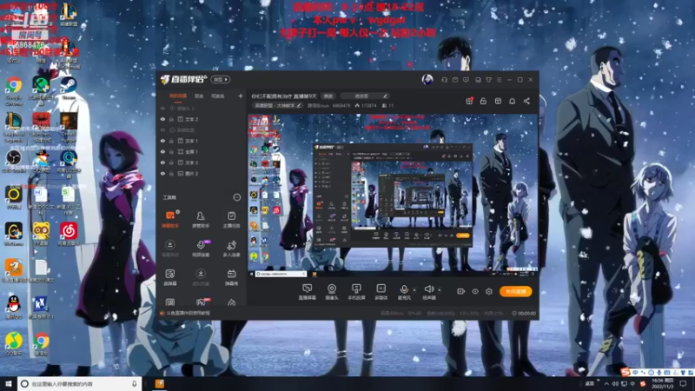Toggle preview eye icon in bottom bar
Image resolution: width=695 pixels, height=391 pixels.
point(475,291)
